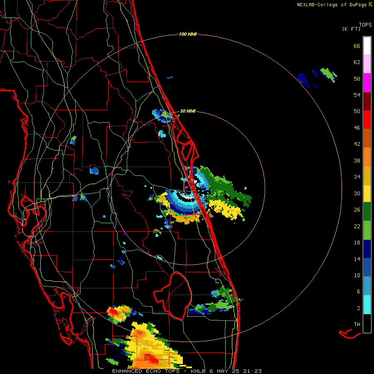
Task: Select the bright red legend swatch
Action: [x=367, y=120]
